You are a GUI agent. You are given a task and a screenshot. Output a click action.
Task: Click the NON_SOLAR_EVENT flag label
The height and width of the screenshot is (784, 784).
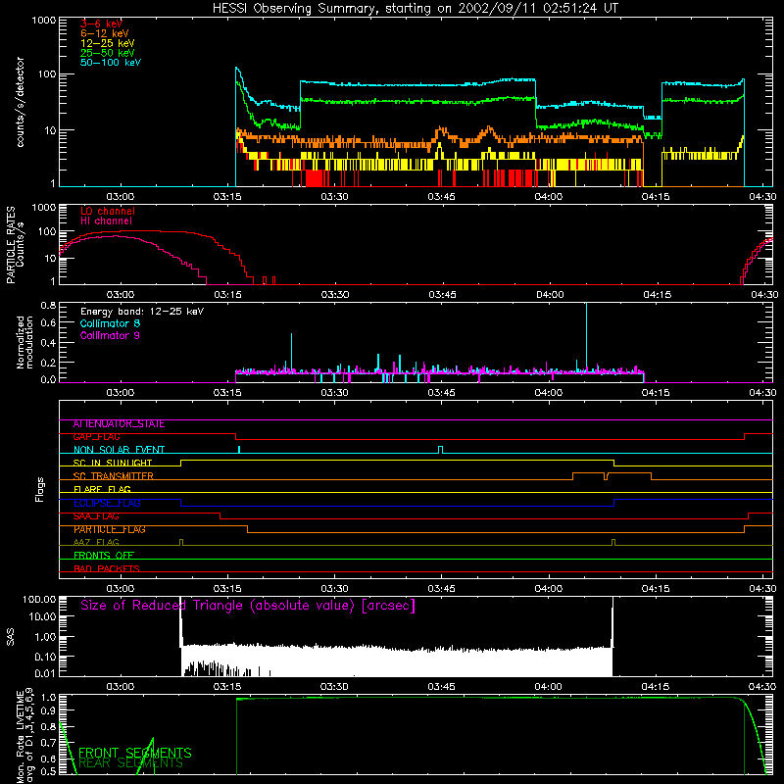(119, 450)
